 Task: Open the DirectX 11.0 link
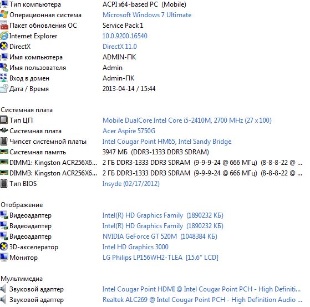tap(120, 47)
